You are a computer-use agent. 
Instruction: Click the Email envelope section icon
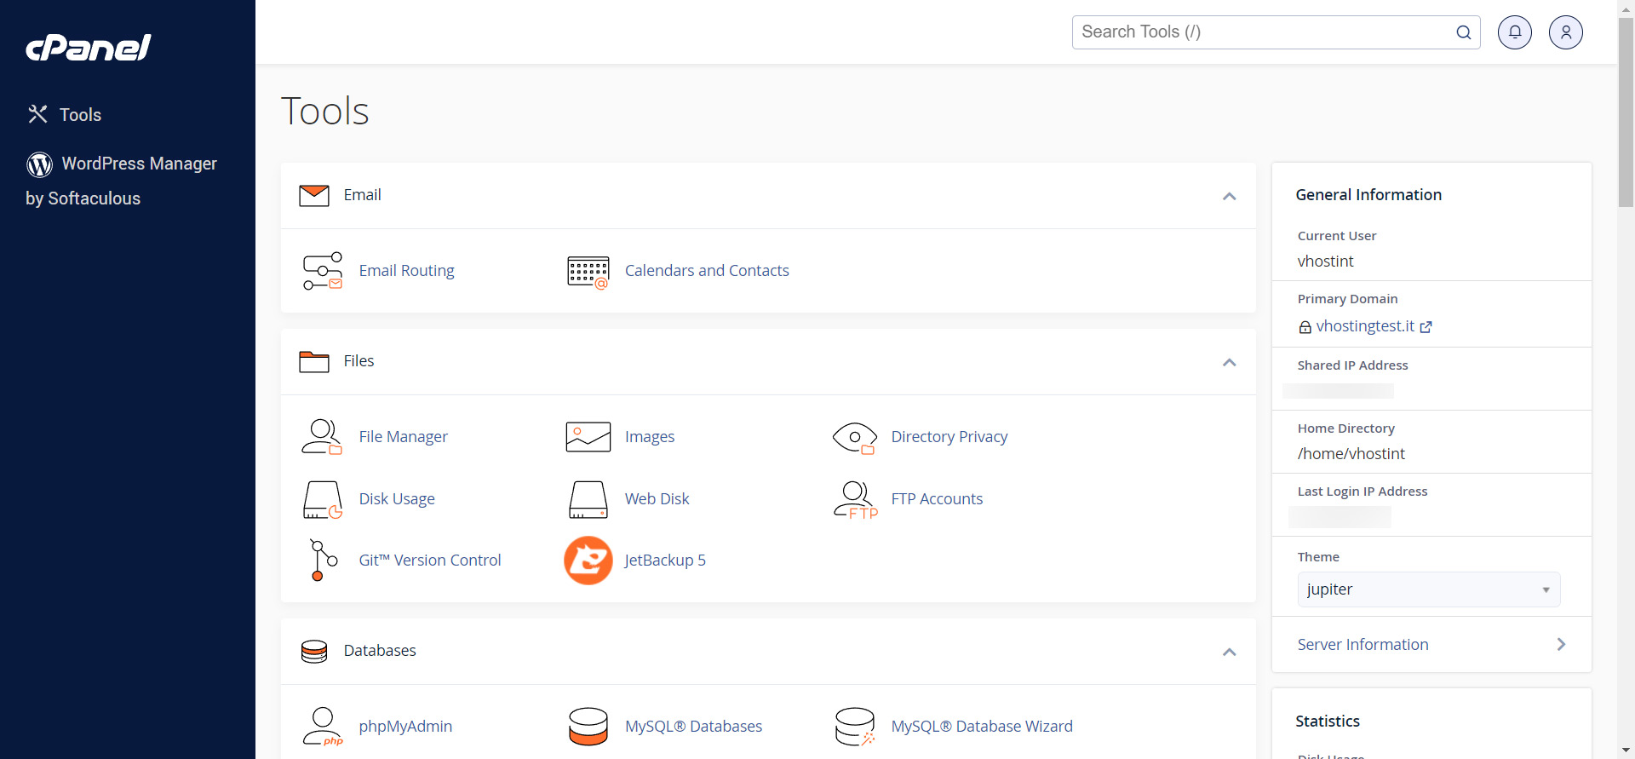click(314, 196)
